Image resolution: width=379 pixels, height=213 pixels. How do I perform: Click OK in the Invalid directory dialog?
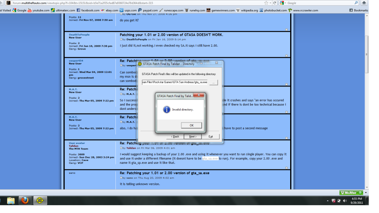(x=191, y=125)
